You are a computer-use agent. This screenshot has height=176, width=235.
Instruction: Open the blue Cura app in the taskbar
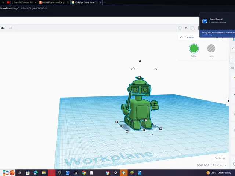pos(68,173)
